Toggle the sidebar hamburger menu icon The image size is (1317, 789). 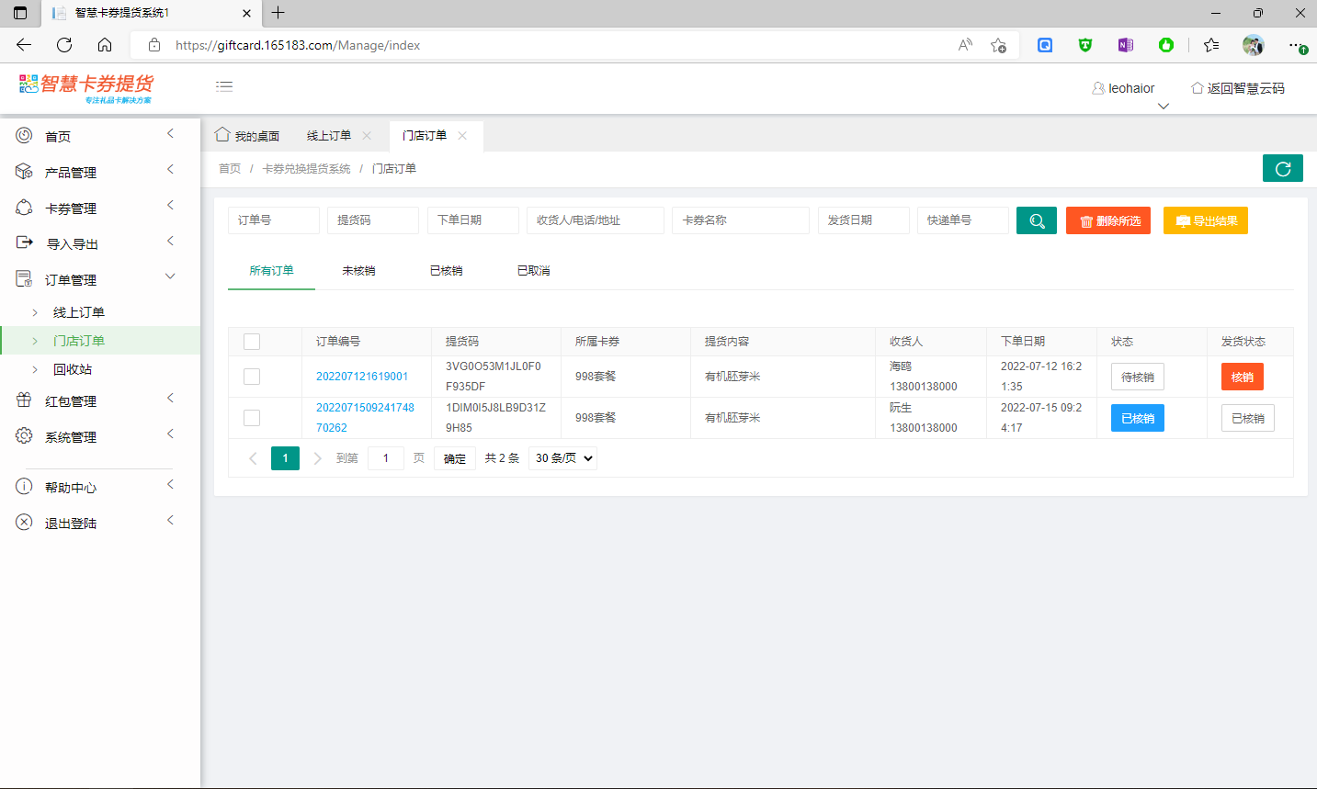click(x=224, y=86)
